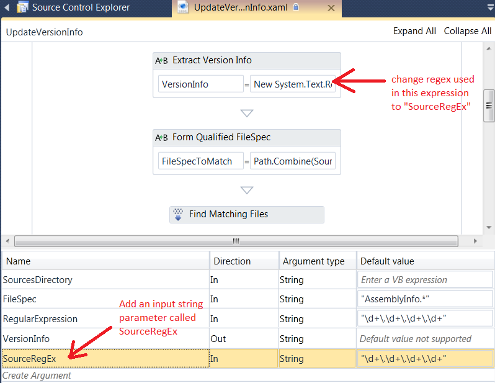Screen dimensions: 495x383
Task: Click the VersionInfo target field in the Assign
Action: tap(201, 84)
